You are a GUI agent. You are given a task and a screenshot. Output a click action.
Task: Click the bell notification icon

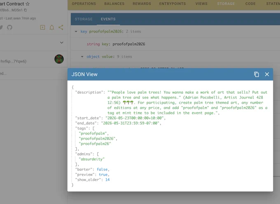click(52, 28)
